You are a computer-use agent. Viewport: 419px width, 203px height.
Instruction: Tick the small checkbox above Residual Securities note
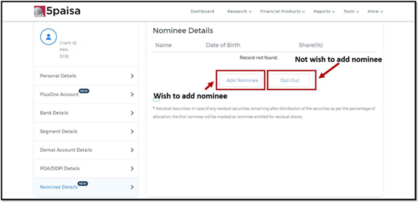[x=156, y=100]
